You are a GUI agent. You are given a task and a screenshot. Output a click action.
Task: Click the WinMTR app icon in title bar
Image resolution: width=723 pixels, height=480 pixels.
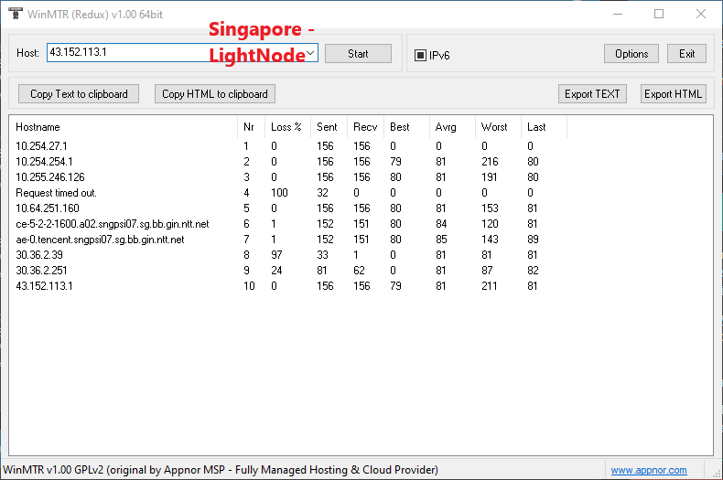(16, 14)
